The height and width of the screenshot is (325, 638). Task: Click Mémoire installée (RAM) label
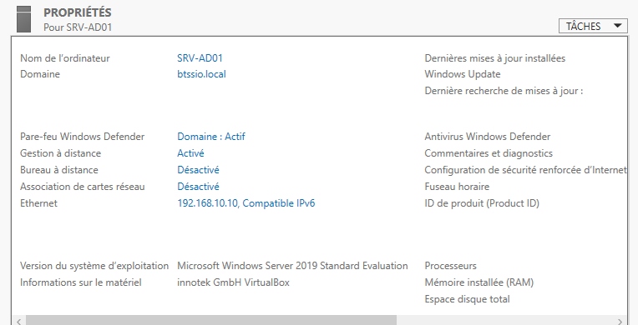478,282
